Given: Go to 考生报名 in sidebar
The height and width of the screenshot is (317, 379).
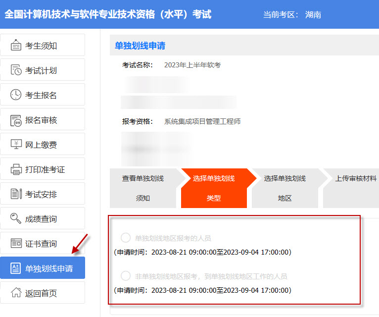Looking at the screenshot, I should click(43, 95).
